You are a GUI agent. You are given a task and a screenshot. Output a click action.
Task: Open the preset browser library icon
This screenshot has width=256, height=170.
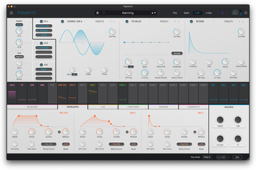[x=98, y=13]
